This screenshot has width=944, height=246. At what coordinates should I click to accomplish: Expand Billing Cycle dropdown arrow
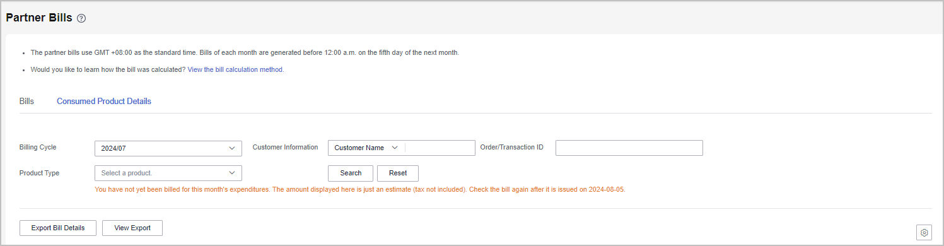(231, 148)
